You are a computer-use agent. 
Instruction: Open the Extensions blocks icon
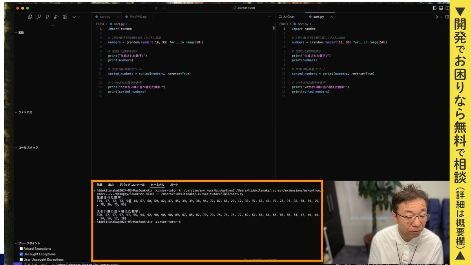click(65, 17)
